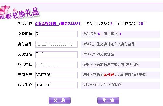Click the 你今天已兑换:5个 text
The height and width of the screenshot is (106, 163).
point(101,24)
